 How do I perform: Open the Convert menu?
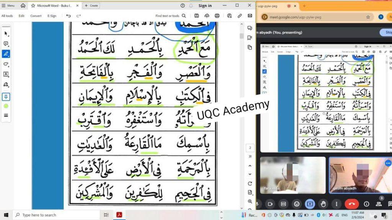(36, 16)
